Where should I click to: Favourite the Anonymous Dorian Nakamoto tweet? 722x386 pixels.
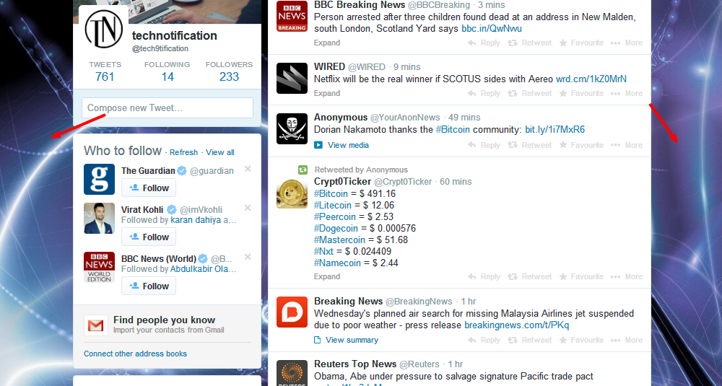tap(581, 145)
